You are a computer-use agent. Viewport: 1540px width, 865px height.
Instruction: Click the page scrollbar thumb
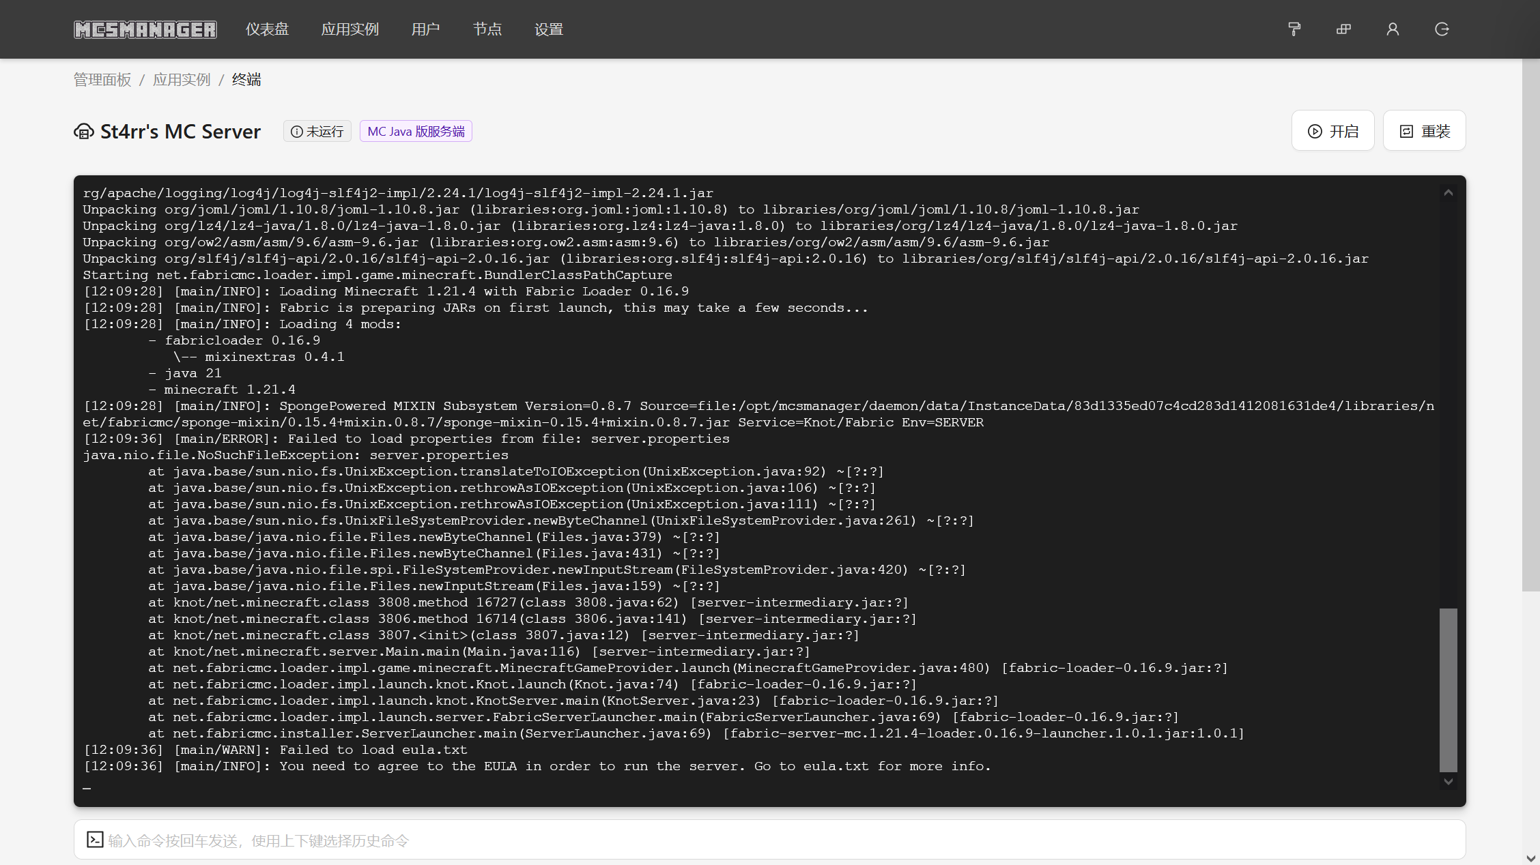click(x=1530, y=325)
